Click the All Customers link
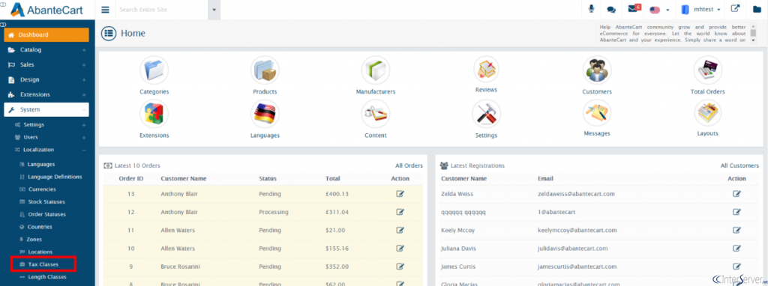The image size is (768, 286). click(739, 165)
